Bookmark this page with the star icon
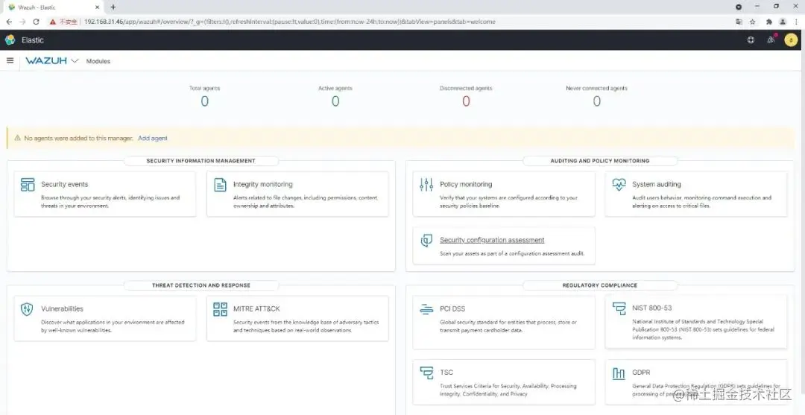The image size is (805, 415). point(753,22)
